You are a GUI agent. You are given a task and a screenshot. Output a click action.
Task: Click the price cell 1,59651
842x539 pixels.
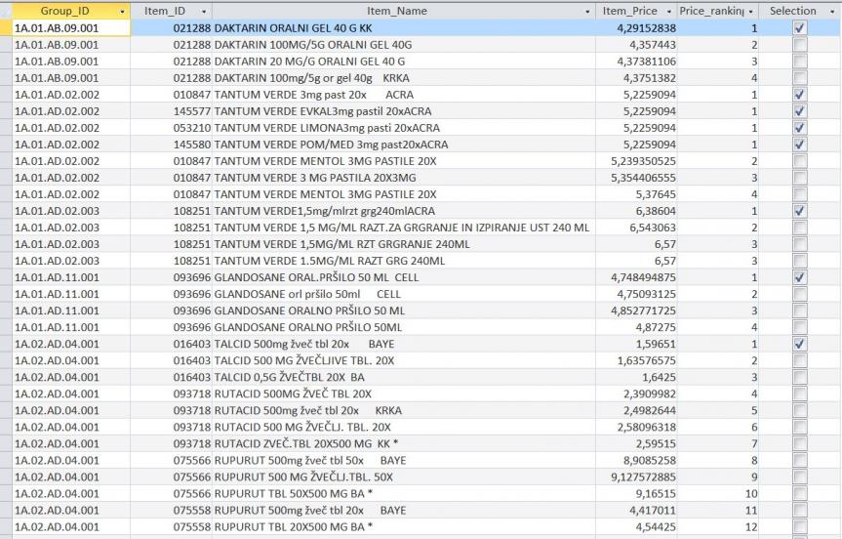636,344
